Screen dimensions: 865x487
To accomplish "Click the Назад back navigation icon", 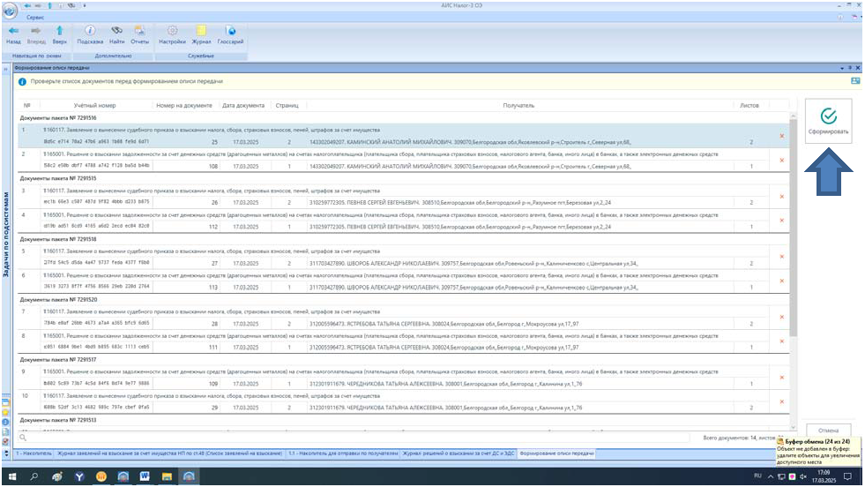I will click(13, 33).
